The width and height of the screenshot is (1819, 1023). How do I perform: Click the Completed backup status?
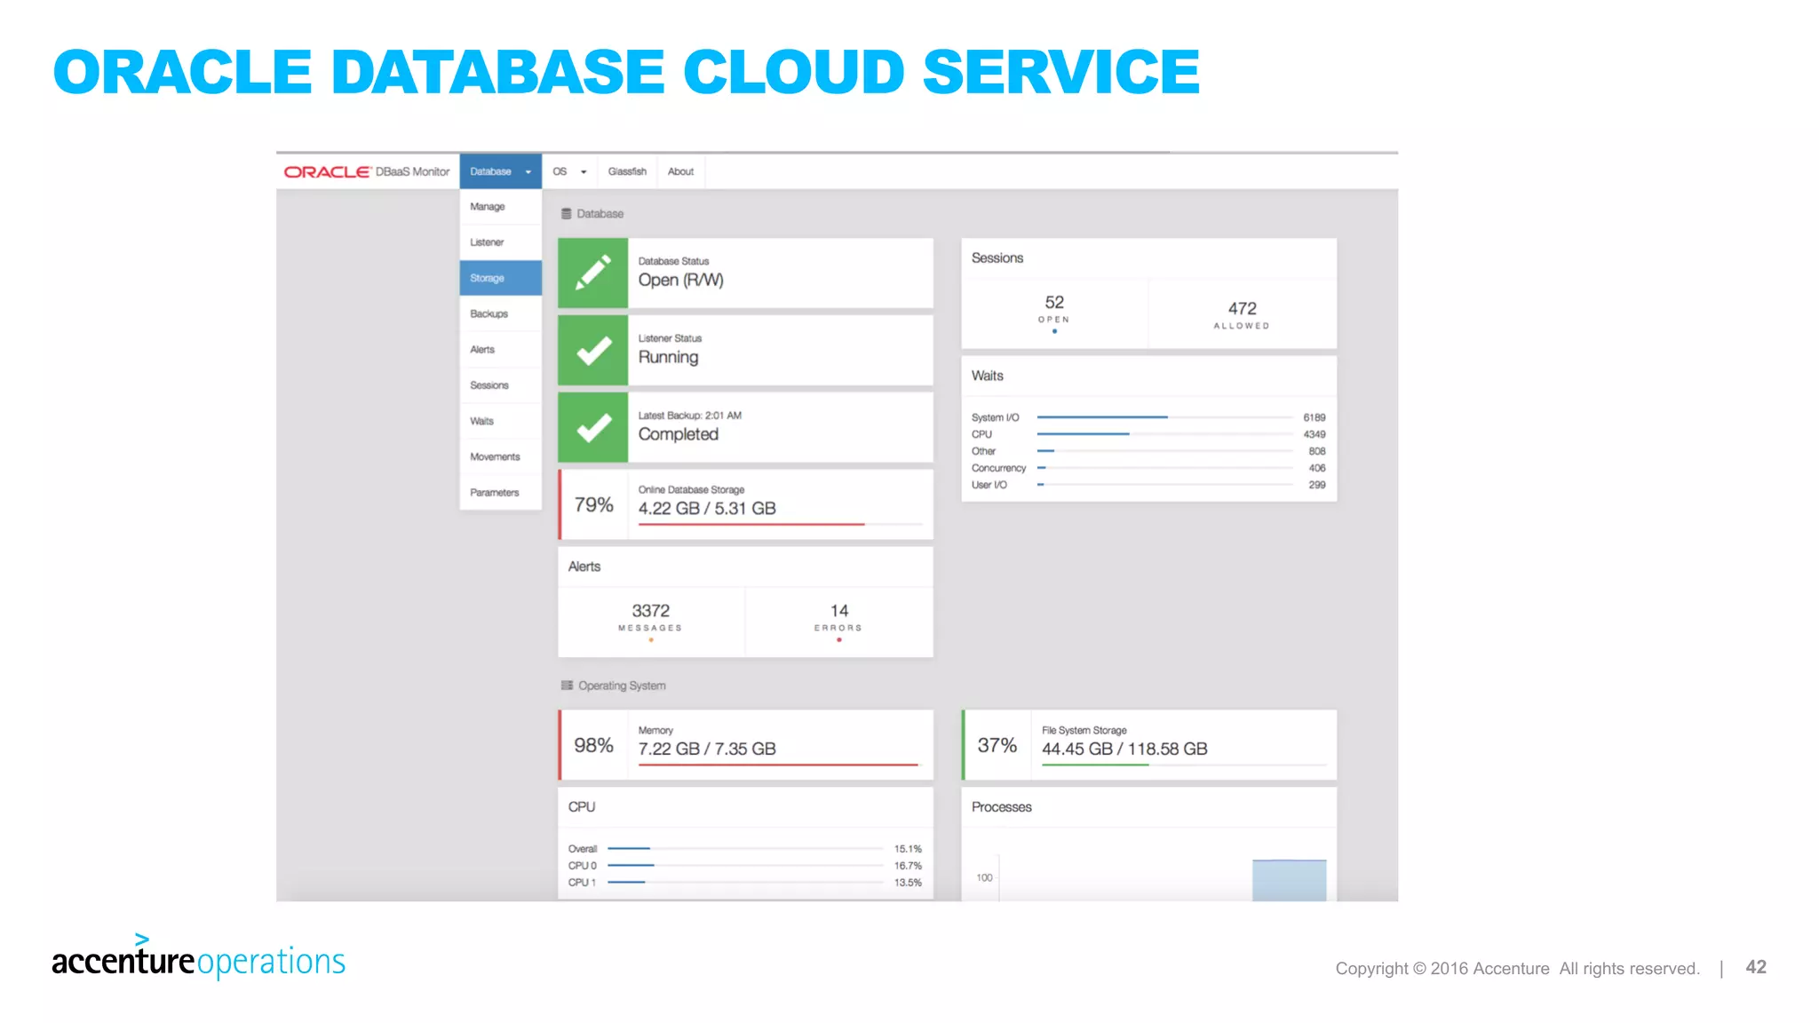pyautogui.click(x=678, y=434)
